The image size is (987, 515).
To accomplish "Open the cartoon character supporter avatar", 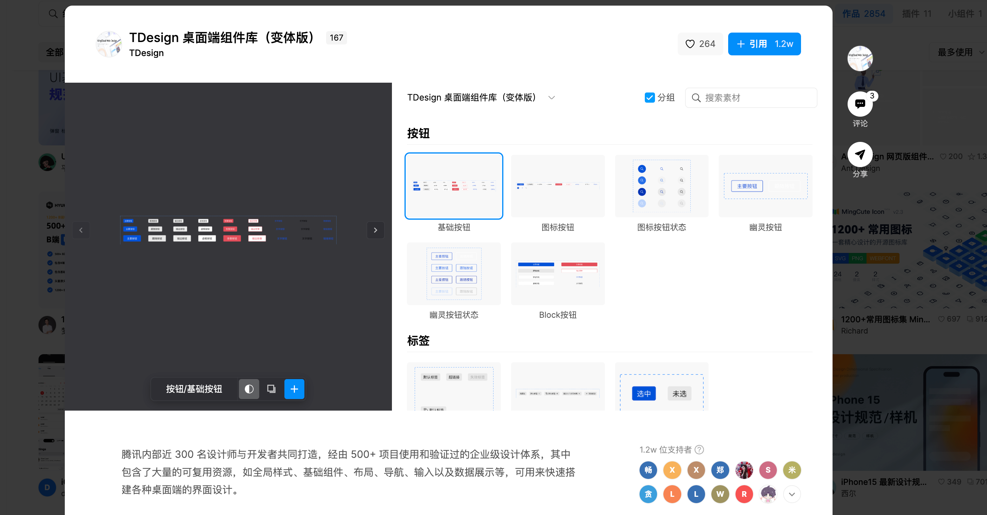I will 768,494.
